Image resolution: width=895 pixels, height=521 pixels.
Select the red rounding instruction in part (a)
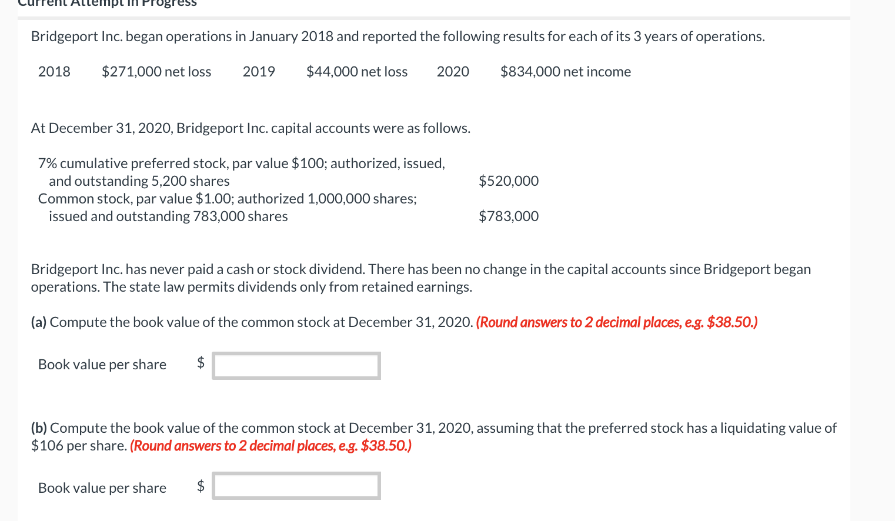616,322
